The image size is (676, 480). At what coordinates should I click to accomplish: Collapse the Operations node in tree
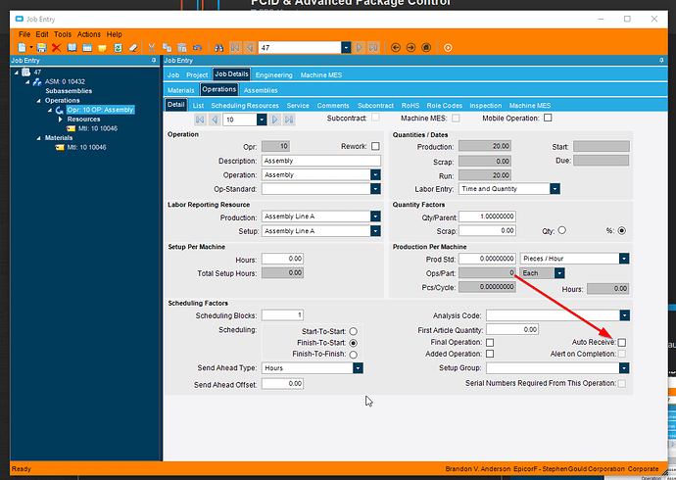point(39,100)
